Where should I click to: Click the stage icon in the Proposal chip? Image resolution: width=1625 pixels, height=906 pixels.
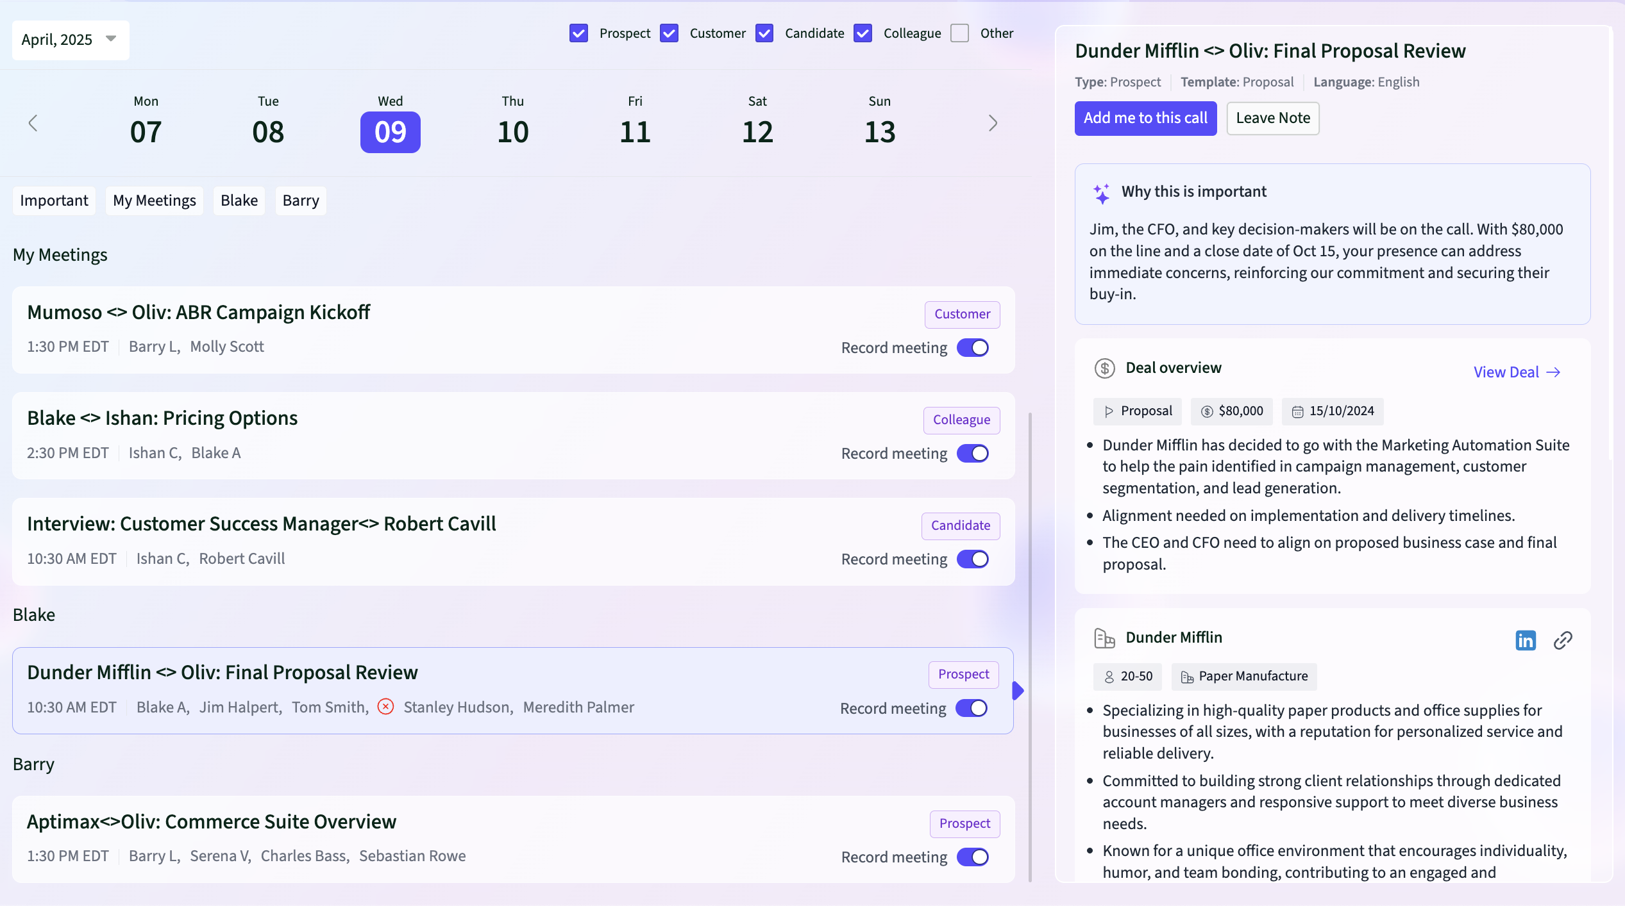tap(1109, 412)
